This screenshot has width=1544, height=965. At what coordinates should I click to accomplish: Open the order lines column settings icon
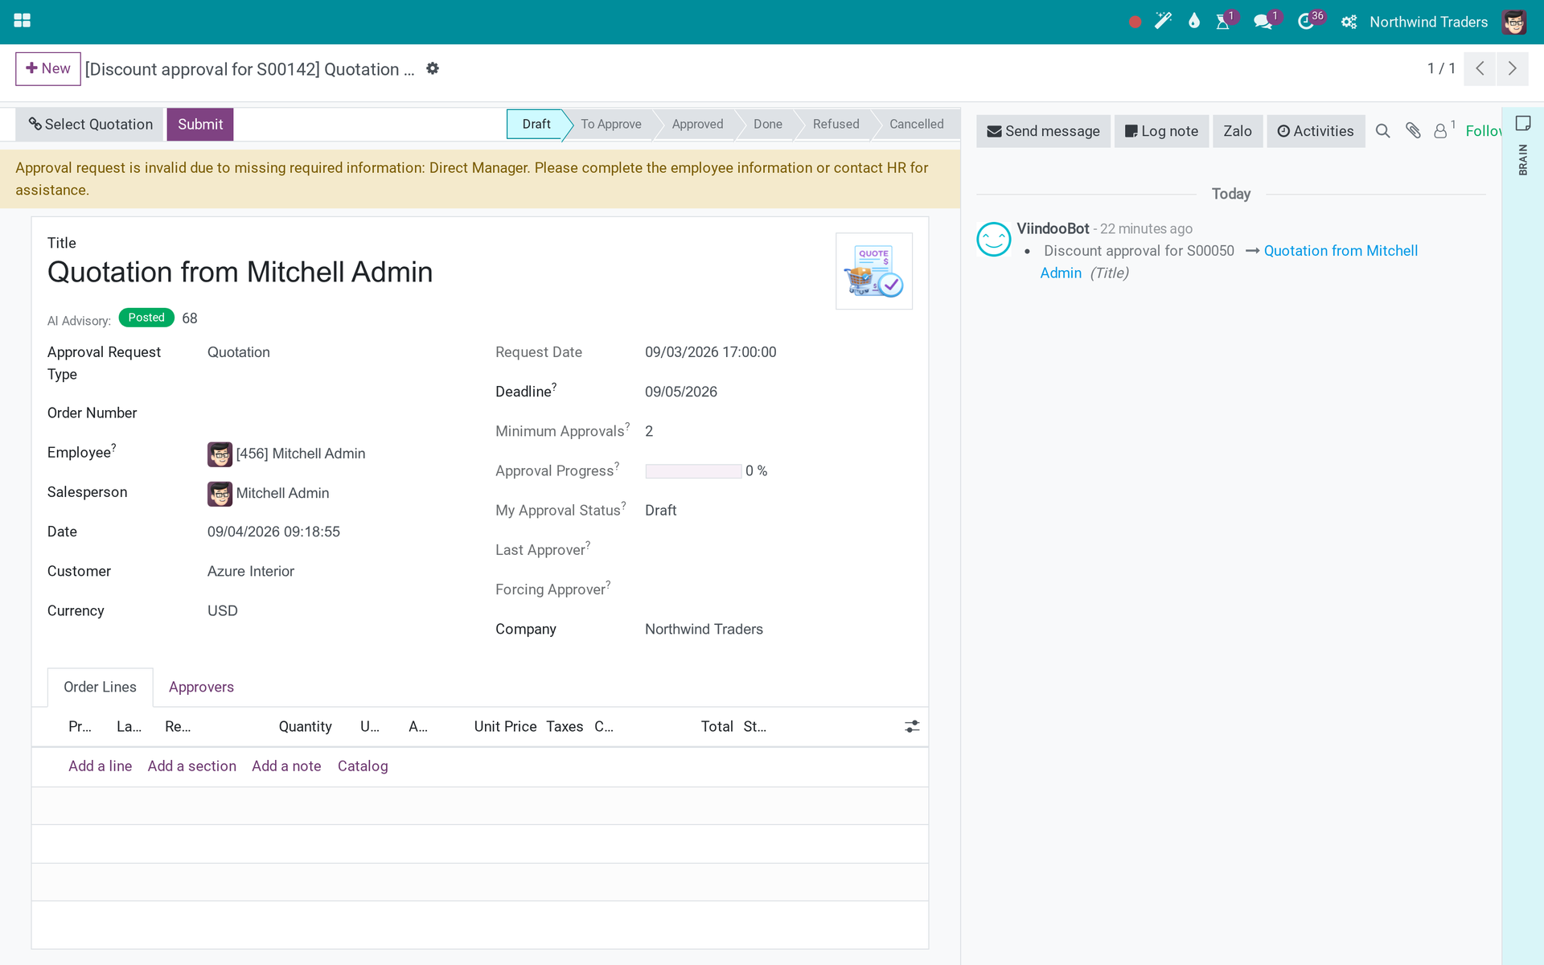(912, 726)
